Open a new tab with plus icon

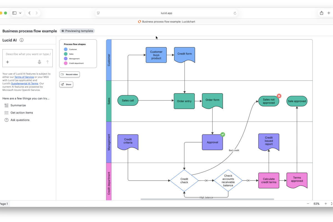[x=329, y=13]
